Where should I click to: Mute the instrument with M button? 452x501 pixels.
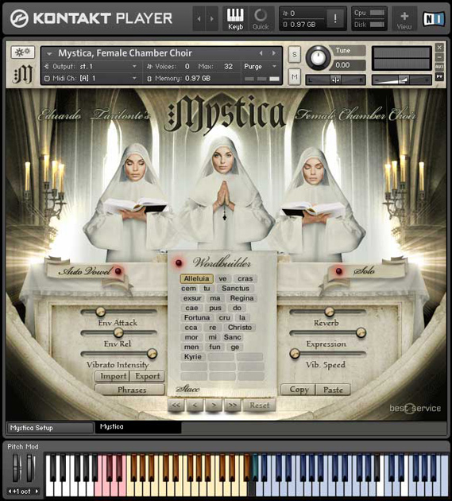coord(294,77)
